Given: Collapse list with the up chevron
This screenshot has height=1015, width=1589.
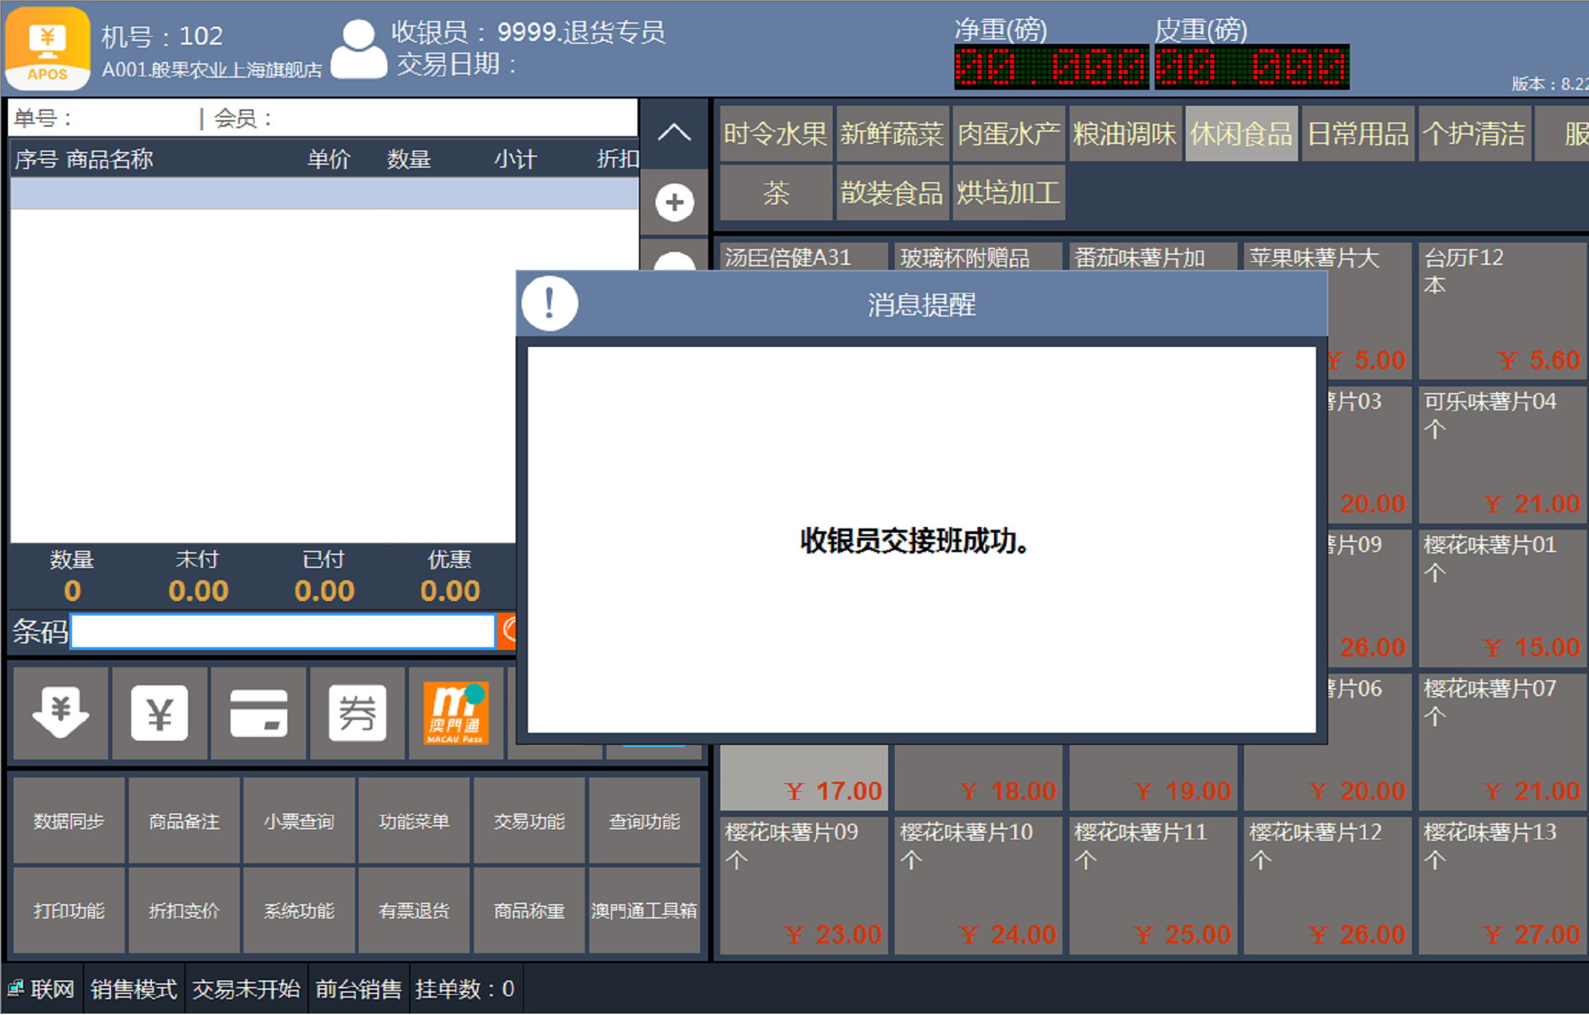Looking at the screenshot, I should click(x=674, y=133).
